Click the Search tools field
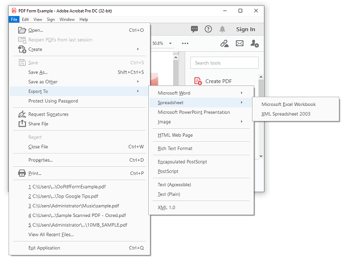This screenshot has width=342, height=258. point(225,63)
